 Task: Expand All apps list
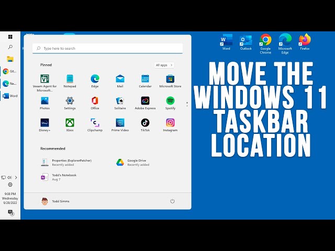[x=164, y=65]
